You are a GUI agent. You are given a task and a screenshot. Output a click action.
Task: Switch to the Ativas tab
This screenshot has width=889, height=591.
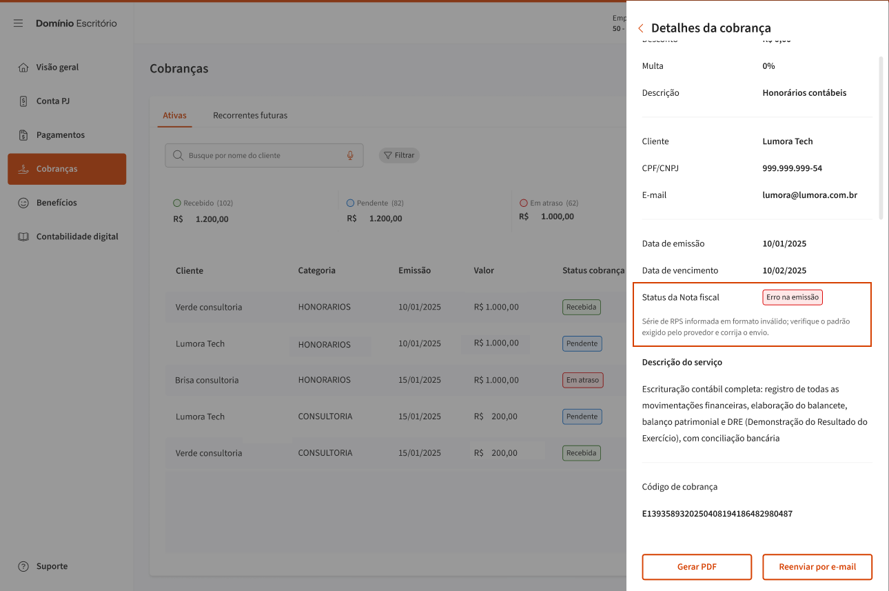point(174,115)
